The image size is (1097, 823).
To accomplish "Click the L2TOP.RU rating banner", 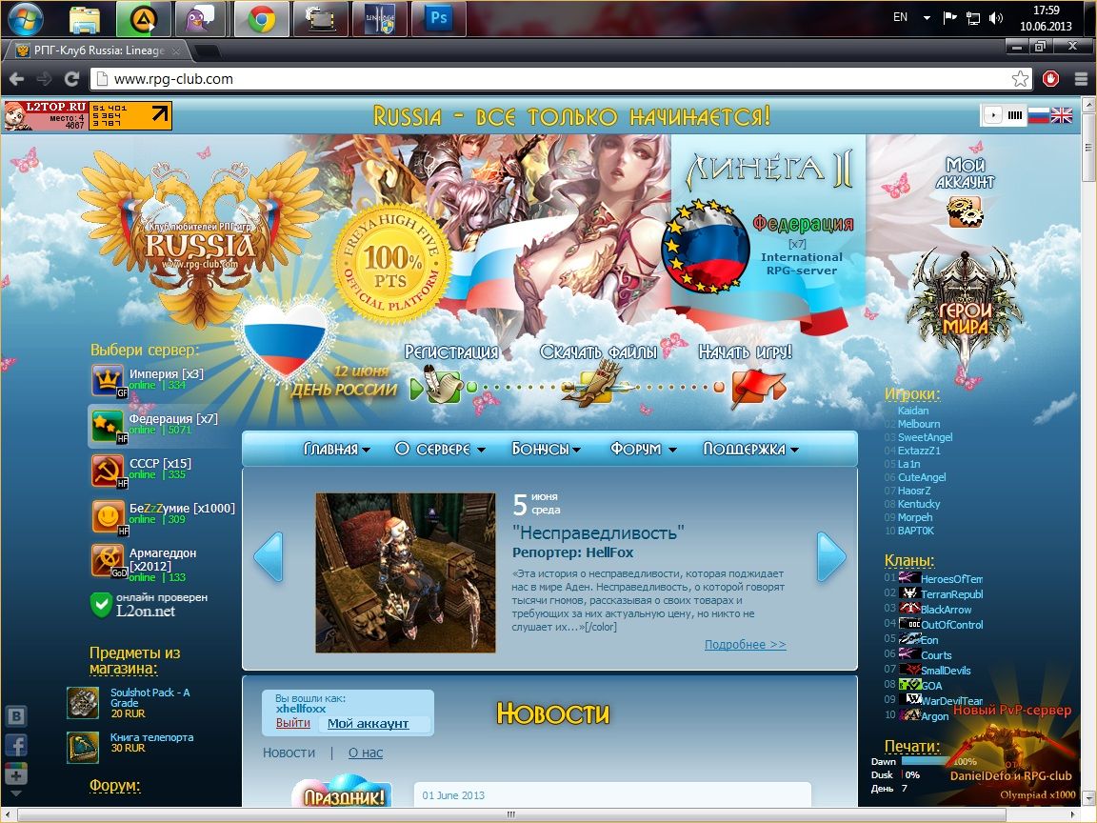I will 88,115.
